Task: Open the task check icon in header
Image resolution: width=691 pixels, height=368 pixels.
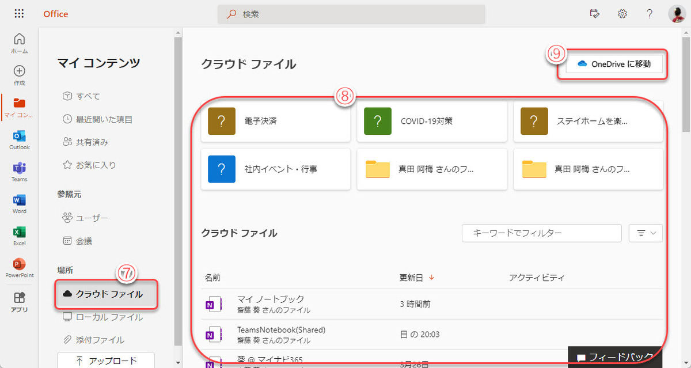Action: click(595, 14)
